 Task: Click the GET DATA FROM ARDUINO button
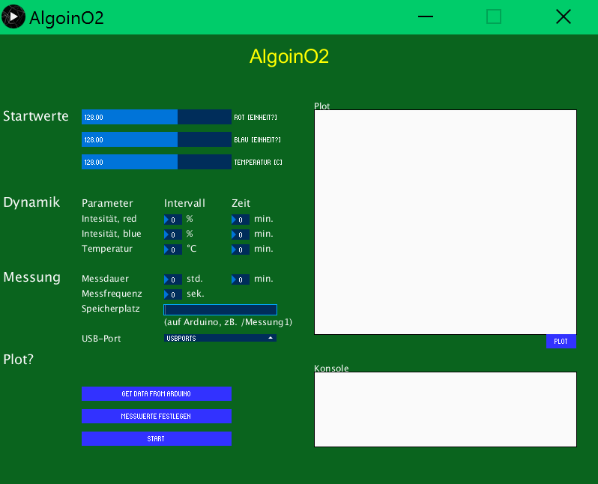click(157, 393)
